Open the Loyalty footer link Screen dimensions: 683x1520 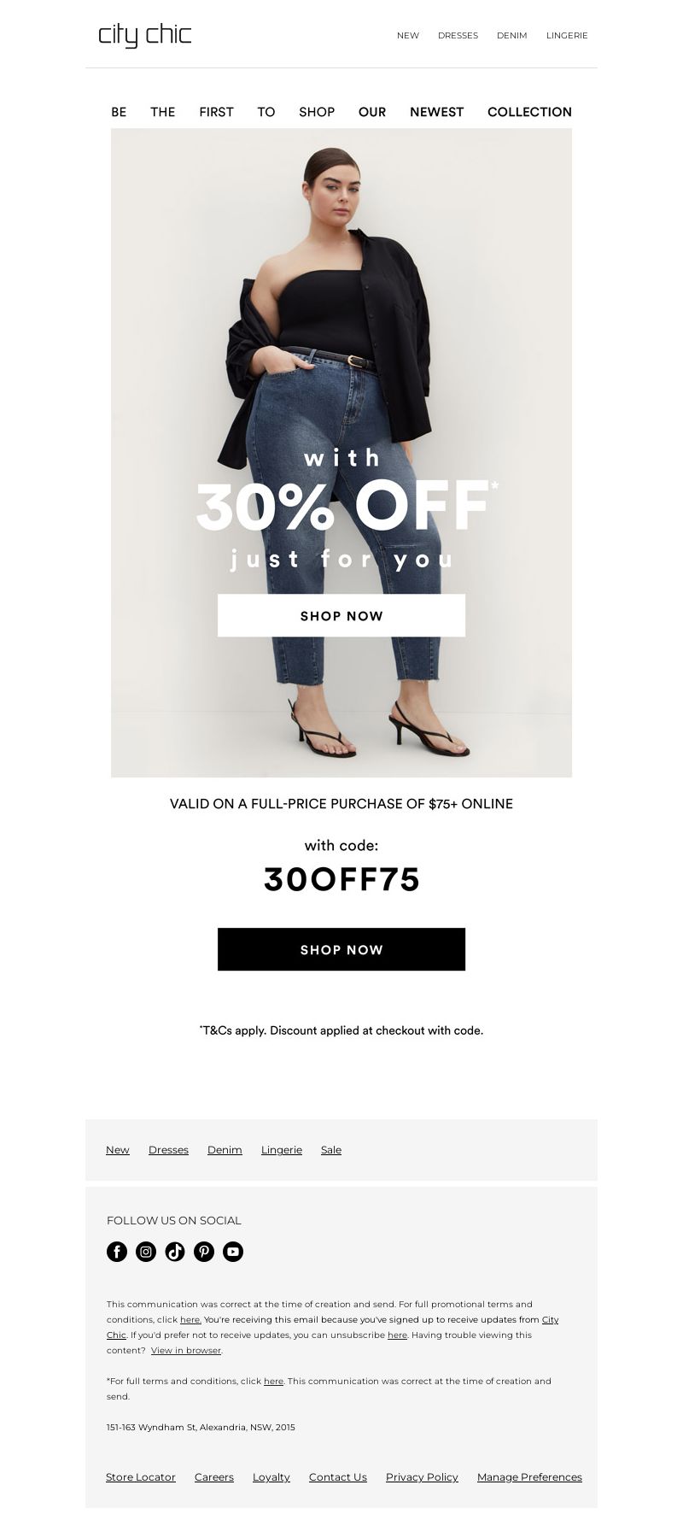271,1477
